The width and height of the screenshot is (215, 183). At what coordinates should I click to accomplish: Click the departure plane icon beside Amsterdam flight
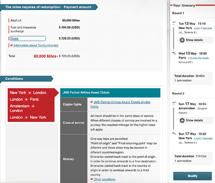(174, 103)
